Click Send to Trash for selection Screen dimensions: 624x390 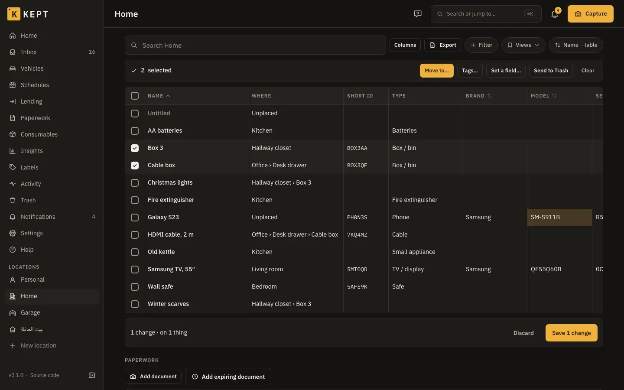click(551, 71)
